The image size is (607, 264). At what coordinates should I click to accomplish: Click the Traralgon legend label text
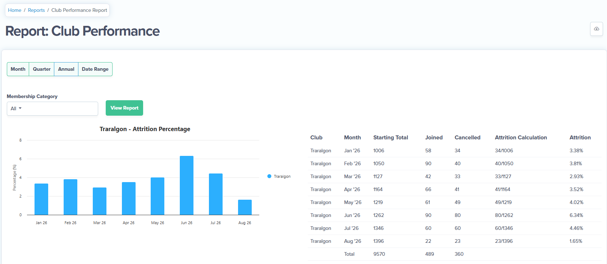pos(282,176)
